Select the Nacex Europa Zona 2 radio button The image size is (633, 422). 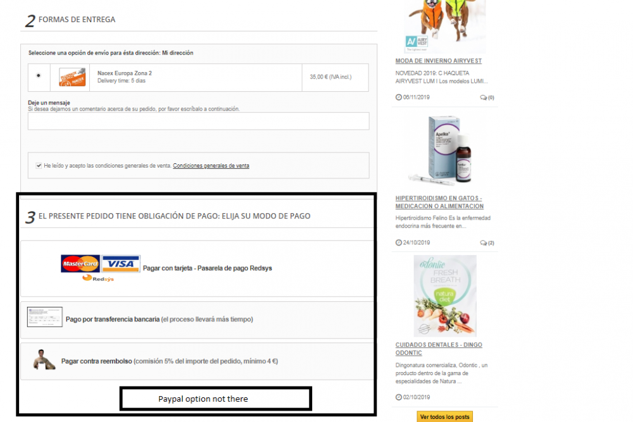tap(39, 75)
